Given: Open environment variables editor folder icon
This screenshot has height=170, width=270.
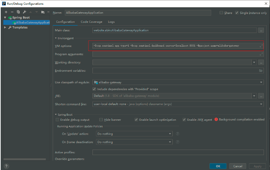Looking at the screenshot, I should [261, 71].
